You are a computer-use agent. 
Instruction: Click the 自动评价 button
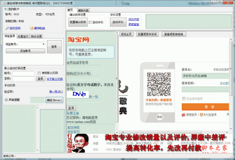pyautogui.click(x=118, y=22)
